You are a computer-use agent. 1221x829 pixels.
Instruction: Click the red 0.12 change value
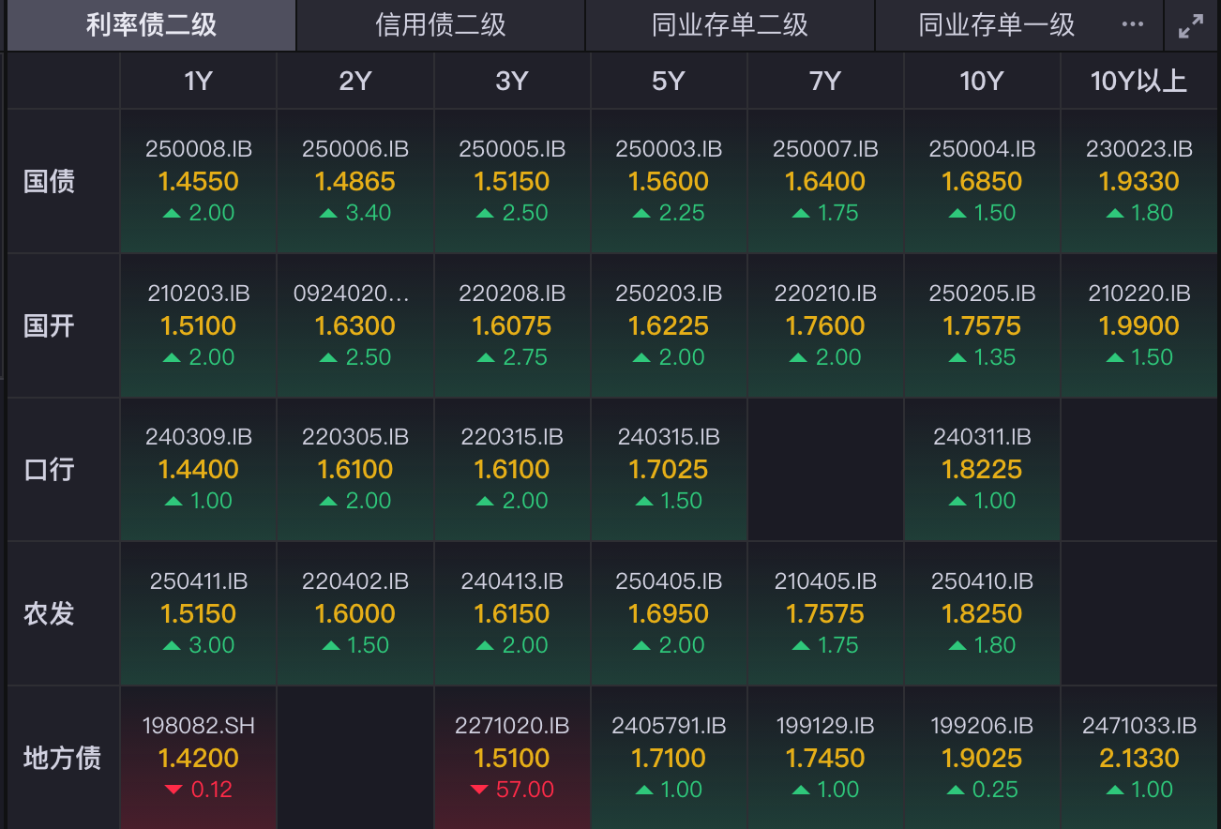212,790
